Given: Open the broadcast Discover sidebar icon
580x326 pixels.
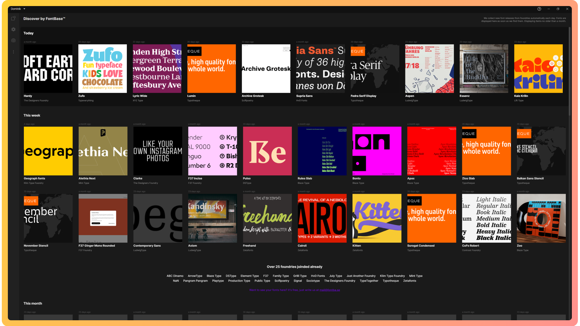Looking at the screenshot, I should [13, 40].
